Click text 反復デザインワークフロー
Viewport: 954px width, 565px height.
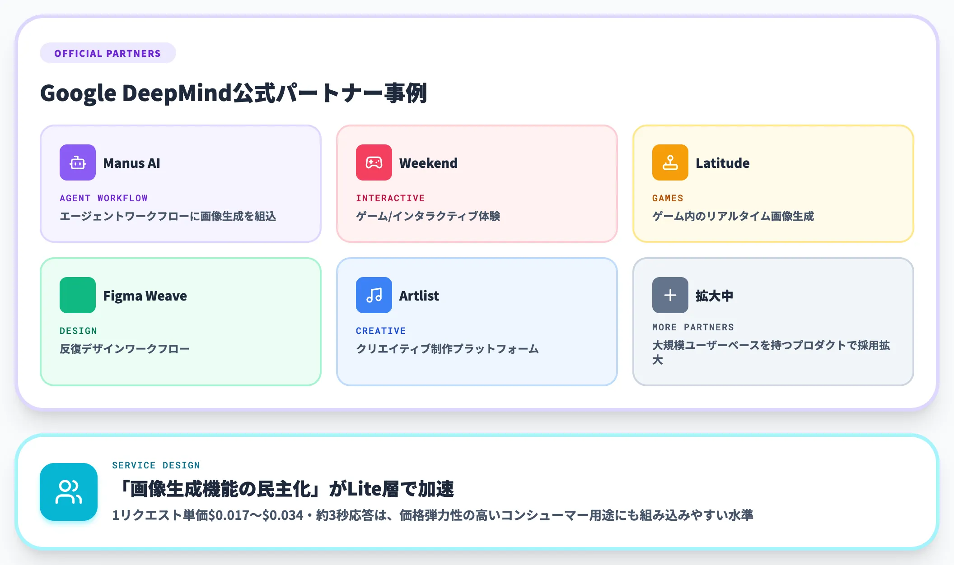click(124, 349)
